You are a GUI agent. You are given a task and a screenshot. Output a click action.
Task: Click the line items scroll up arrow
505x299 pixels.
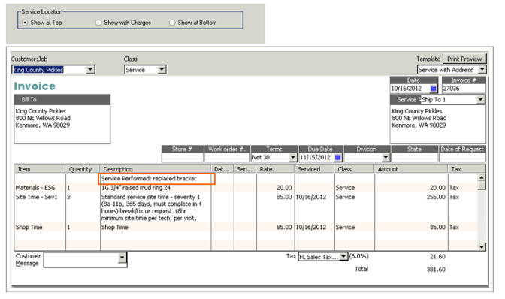click(481, 177)
